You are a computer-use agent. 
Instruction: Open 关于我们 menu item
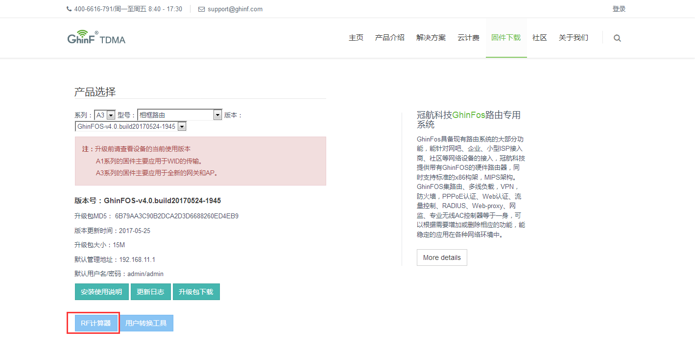point(574,38)
